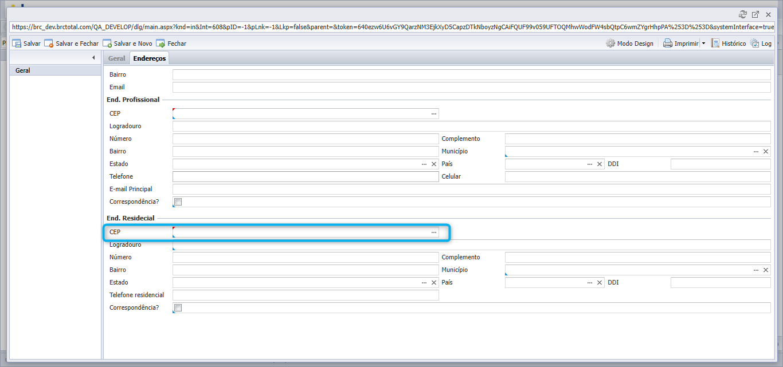Screen dimensions: 783x367
Task: Switch to the Geral tab
Action: [116, 58]
